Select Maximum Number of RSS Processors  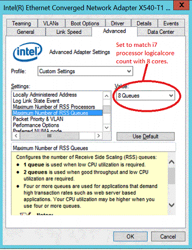point(57,107)
